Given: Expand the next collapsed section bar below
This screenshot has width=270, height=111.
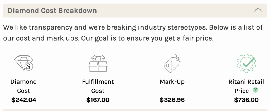Looking at the screenshot, I should pos(135,110).
